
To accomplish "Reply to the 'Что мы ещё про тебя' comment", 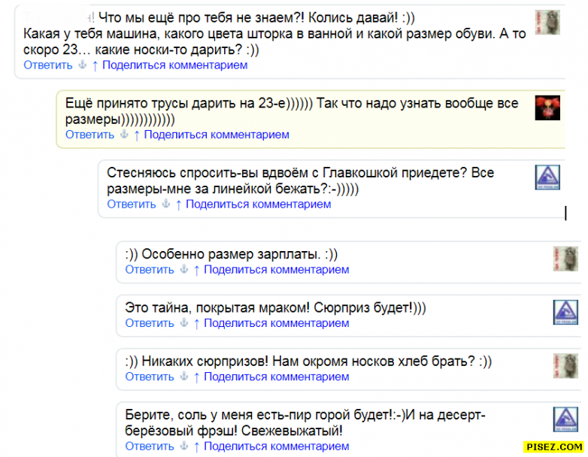I will tap(48, 65).
